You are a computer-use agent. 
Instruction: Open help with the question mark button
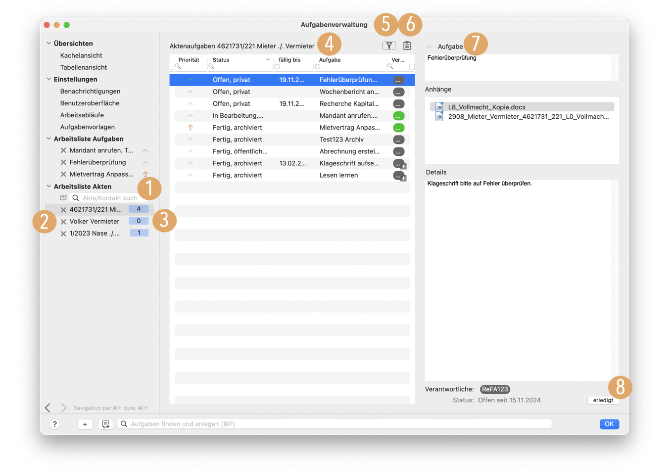55,424
